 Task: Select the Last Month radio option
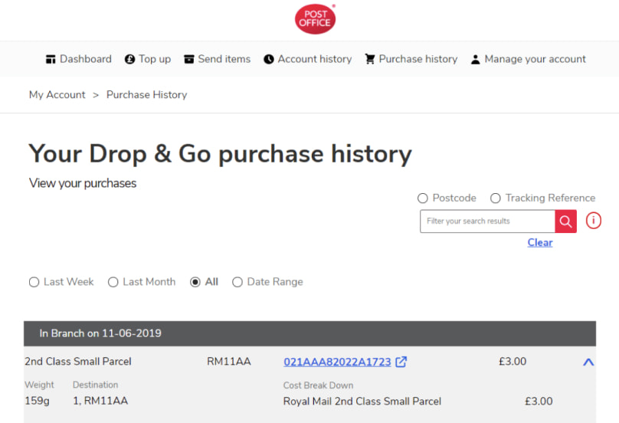tap(113, 282)
